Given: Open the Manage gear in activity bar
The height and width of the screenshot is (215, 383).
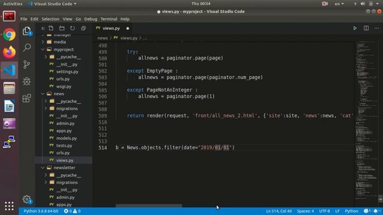Looking at the screenshot, I should pyautogui.click(x=27, y=199).
